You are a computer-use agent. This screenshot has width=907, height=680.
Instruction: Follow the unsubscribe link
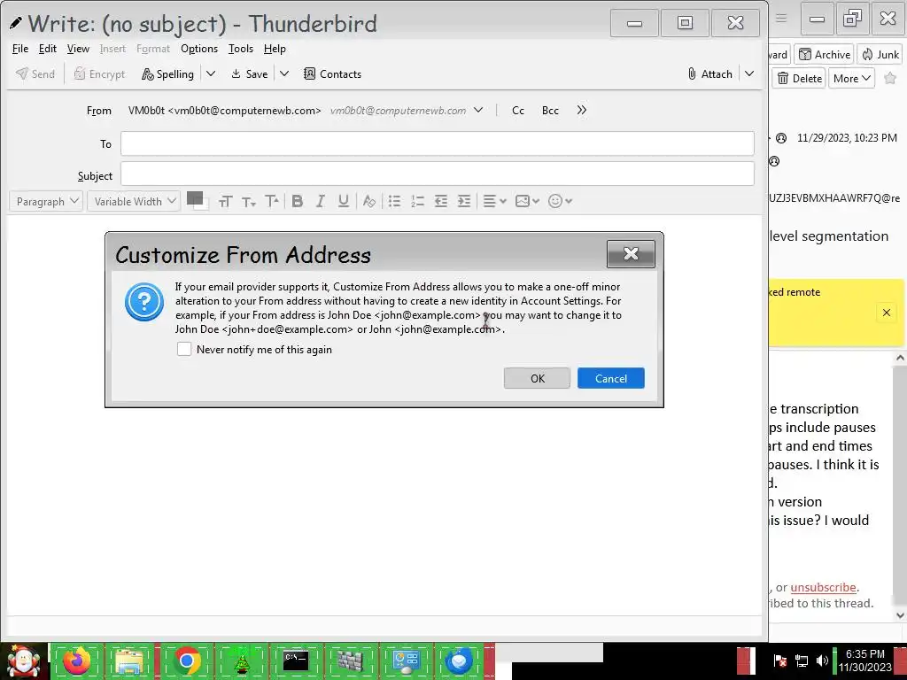(x=823, y=587)
